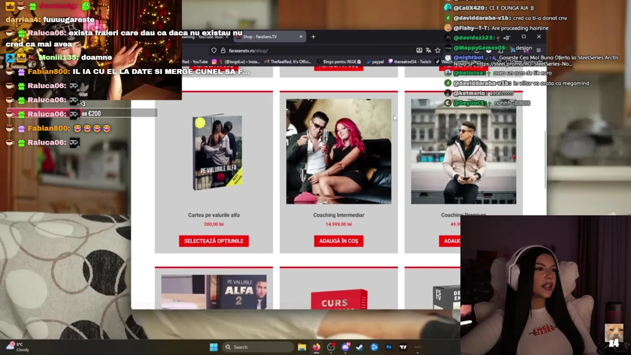Open the Pe Valurile Alfa 2 product image
Viewport: 631px width, 355px height.
coord(213,292)
